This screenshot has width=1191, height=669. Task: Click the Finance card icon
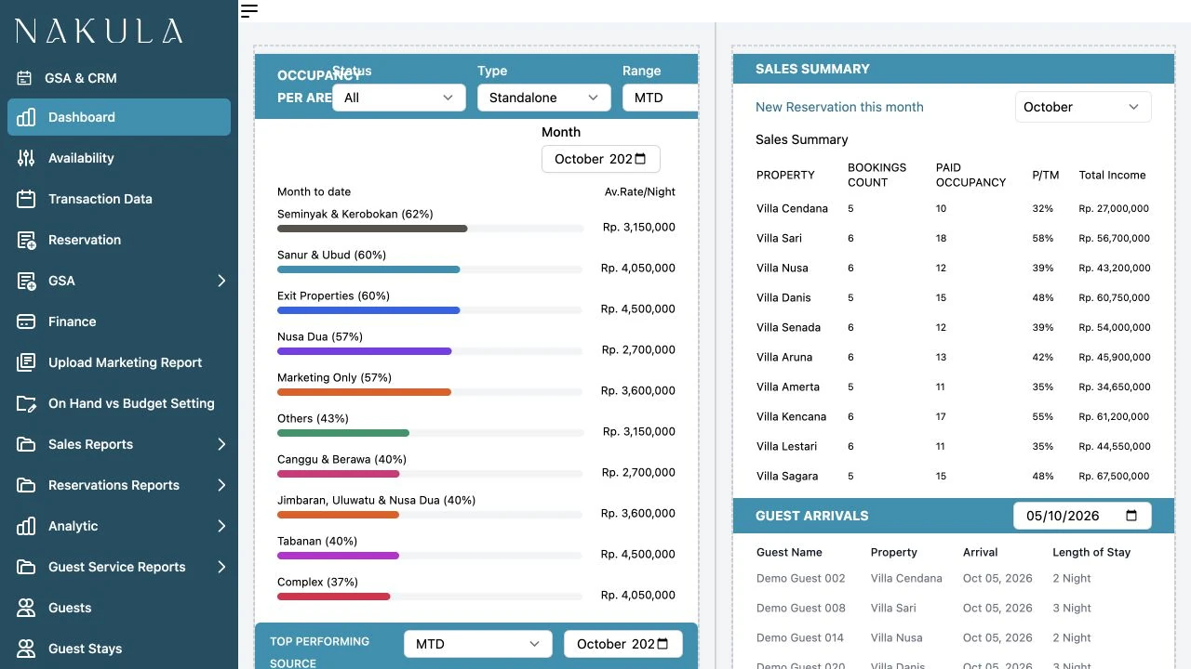[x=26, y=321]
